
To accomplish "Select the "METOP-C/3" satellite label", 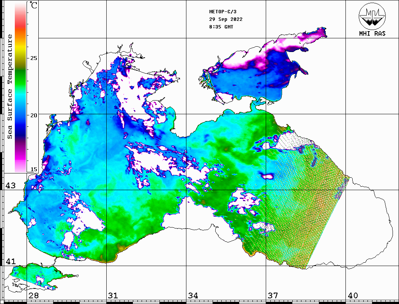I will [222, 12].
